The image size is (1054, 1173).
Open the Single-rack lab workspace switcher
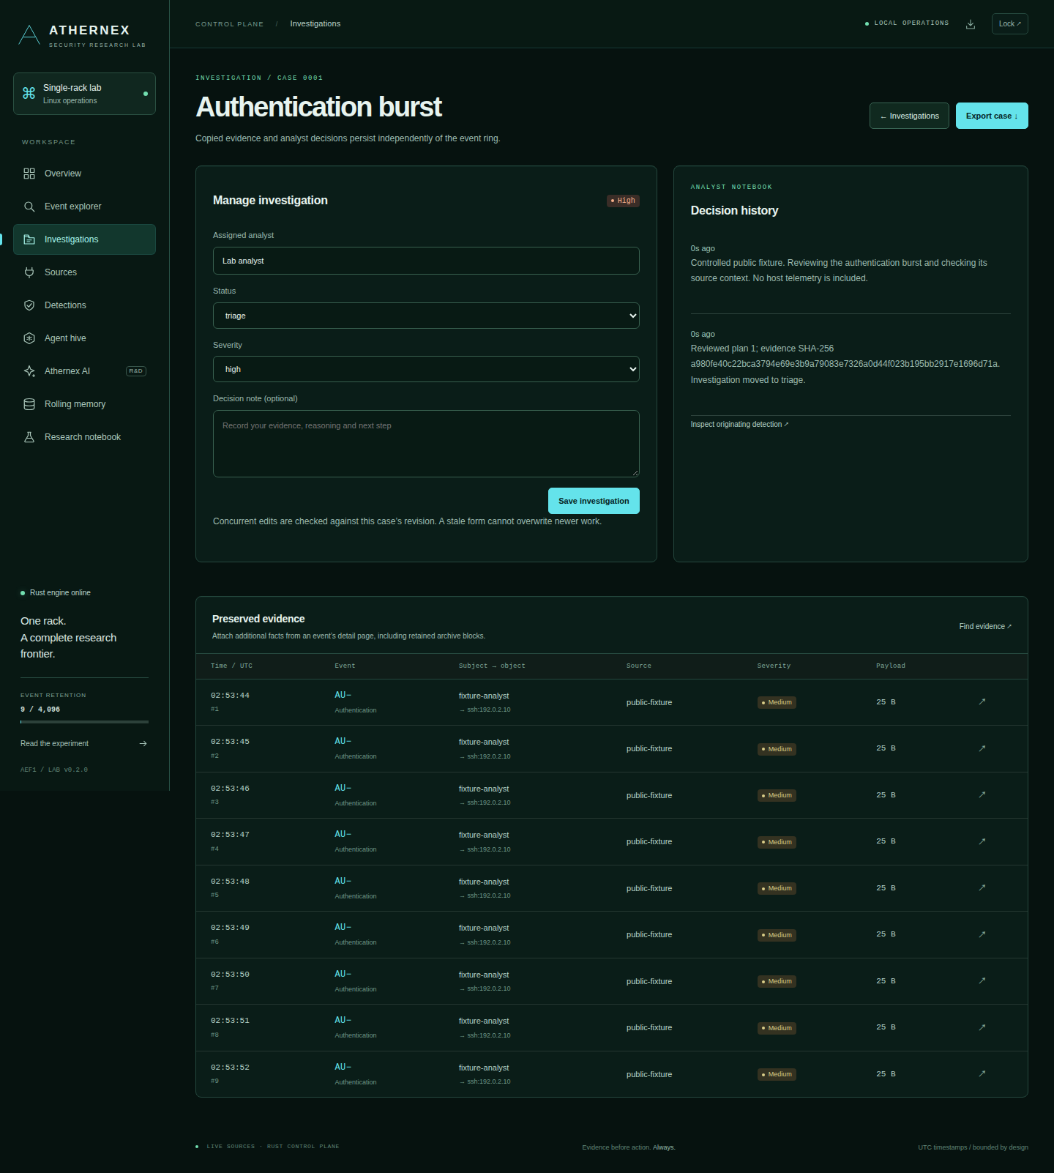84,94
